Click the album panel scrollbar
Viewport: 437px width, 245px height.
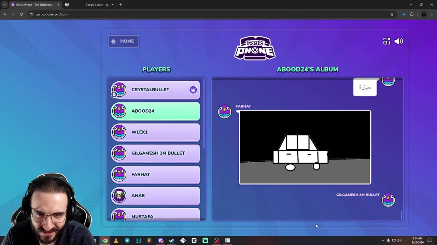click(x=401, y=215)
